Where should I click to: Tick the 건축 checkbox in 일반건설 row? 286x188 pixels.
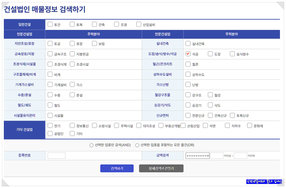94,24
